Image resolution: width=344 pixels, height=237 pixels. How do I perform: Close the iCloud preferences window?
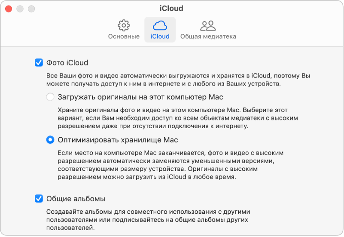pos(9,9)
